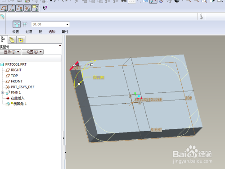
Task: Select PRT0001.PRT in the model tree
Action: 16,64
